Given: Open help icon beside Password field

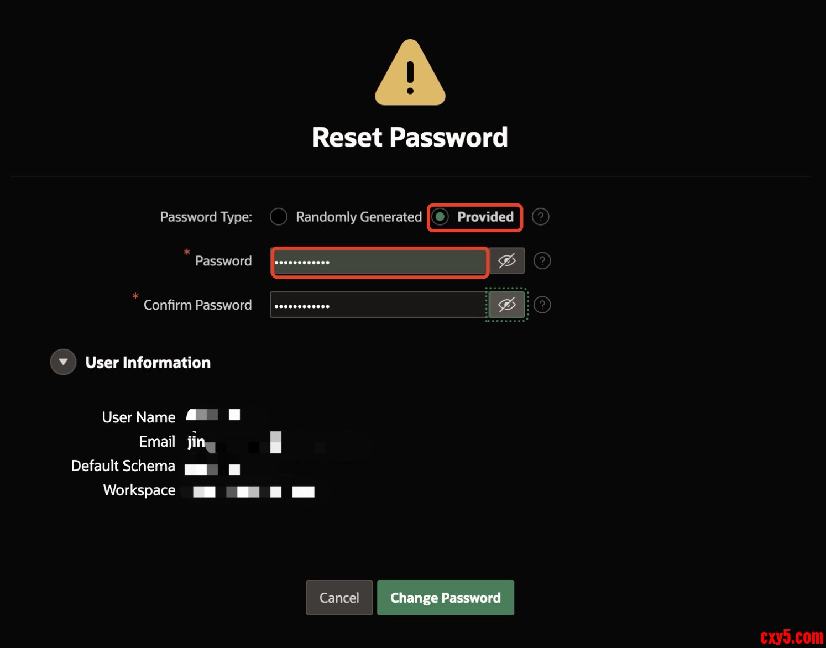Looking at the screenshot, I should (x=542, y=260).
